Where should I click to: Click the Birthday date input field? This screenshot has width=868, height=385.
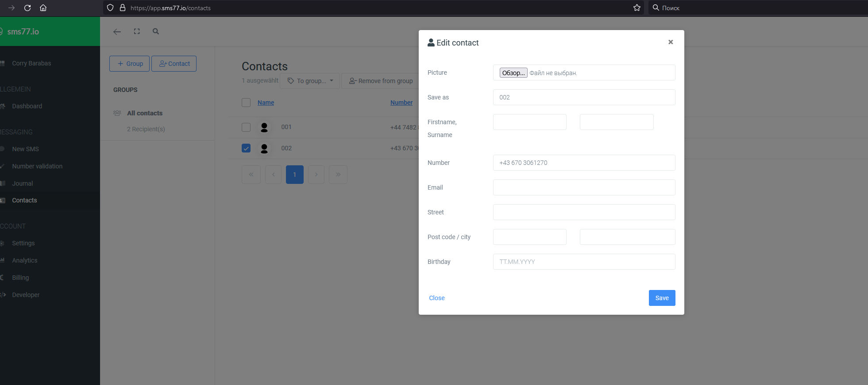coord(584,262)
